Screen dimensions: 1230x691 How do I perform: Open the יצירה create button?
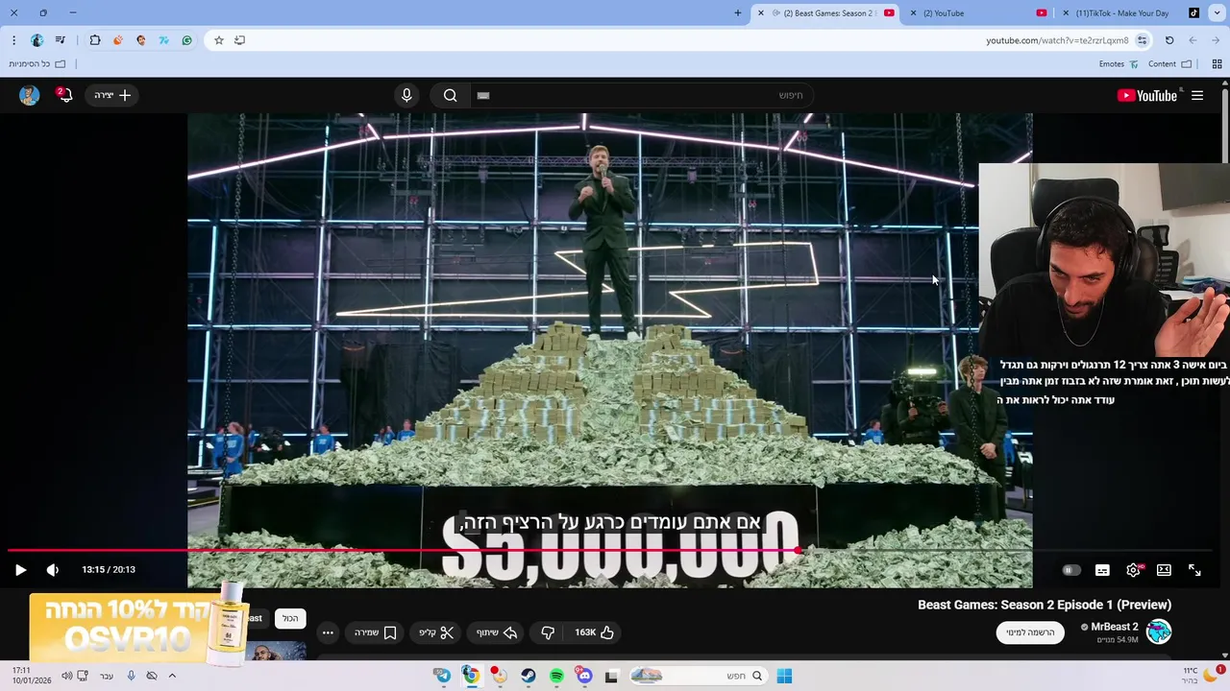point(112,95)
